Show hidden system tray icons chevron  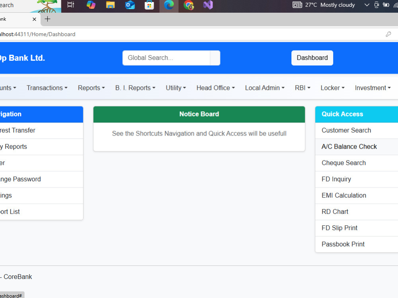367,5
